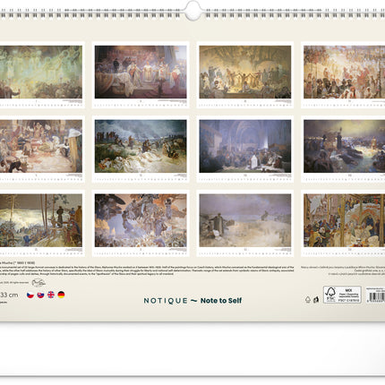This screenshot has width=385, height=385.
Task: Click the barcode next to FSC label
Action: pos(376,296)
